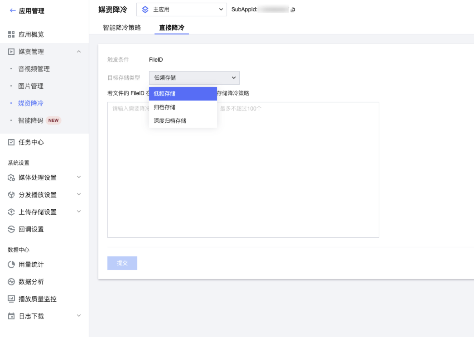Open 用量统计 page
474x337 pixels.
pyautogui.click(x=31, y=265)
